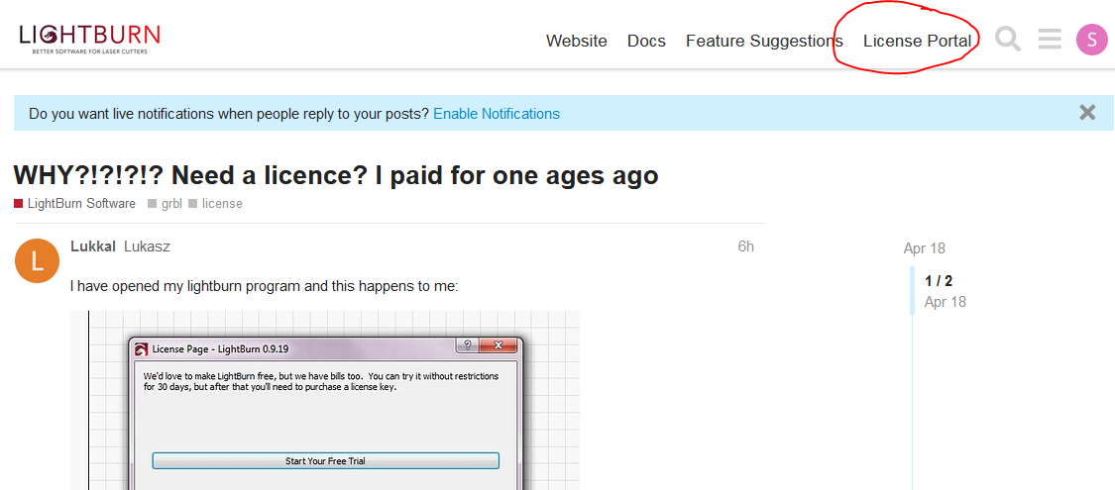Click the name Lukasz beside Lukkal
The height and width of the screenshot is (490, 1115).
tap(147, 246)
